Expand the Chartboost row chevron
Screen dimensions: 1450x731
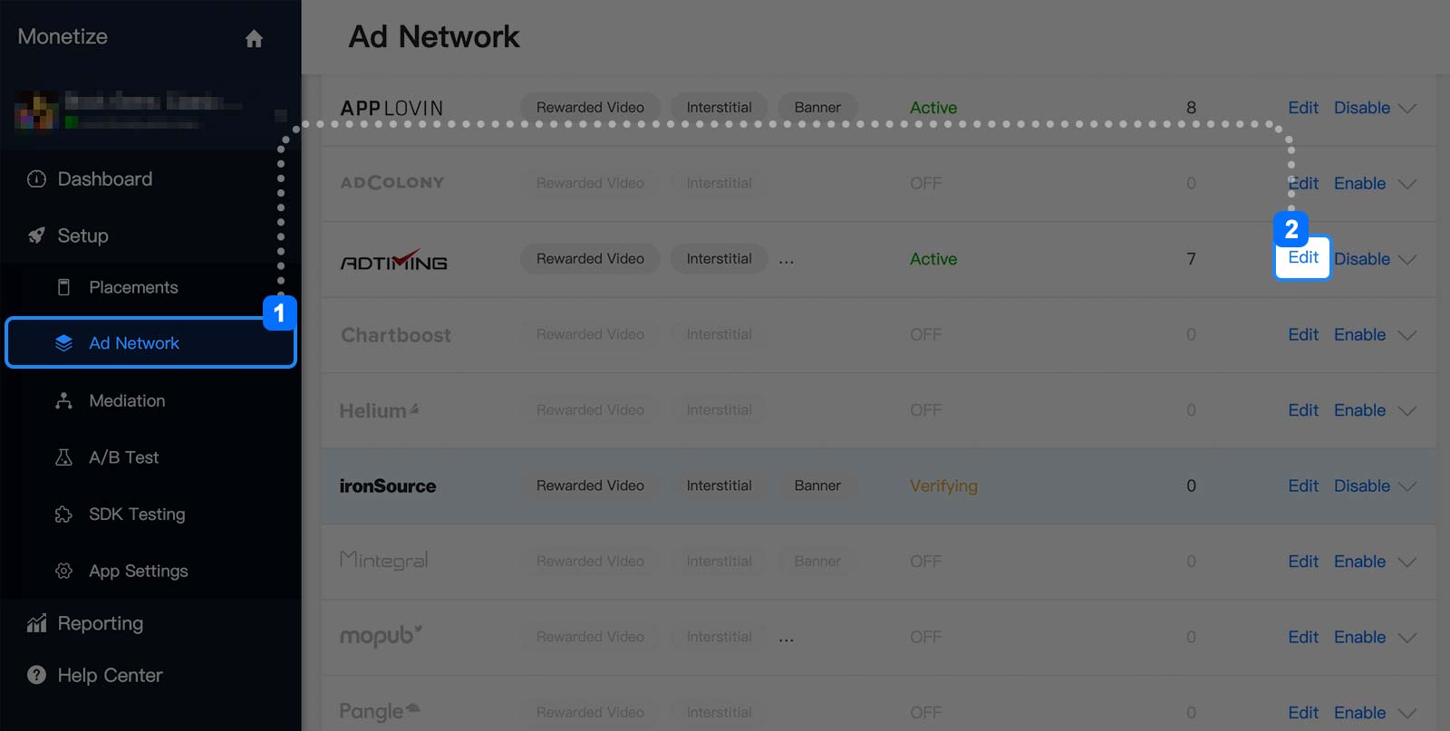pos(1407,335)
